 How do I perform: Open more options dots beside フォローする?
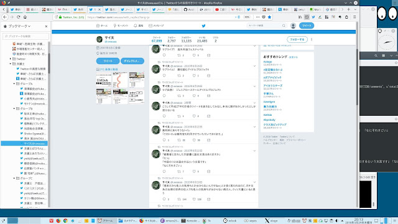click(312, 40)
